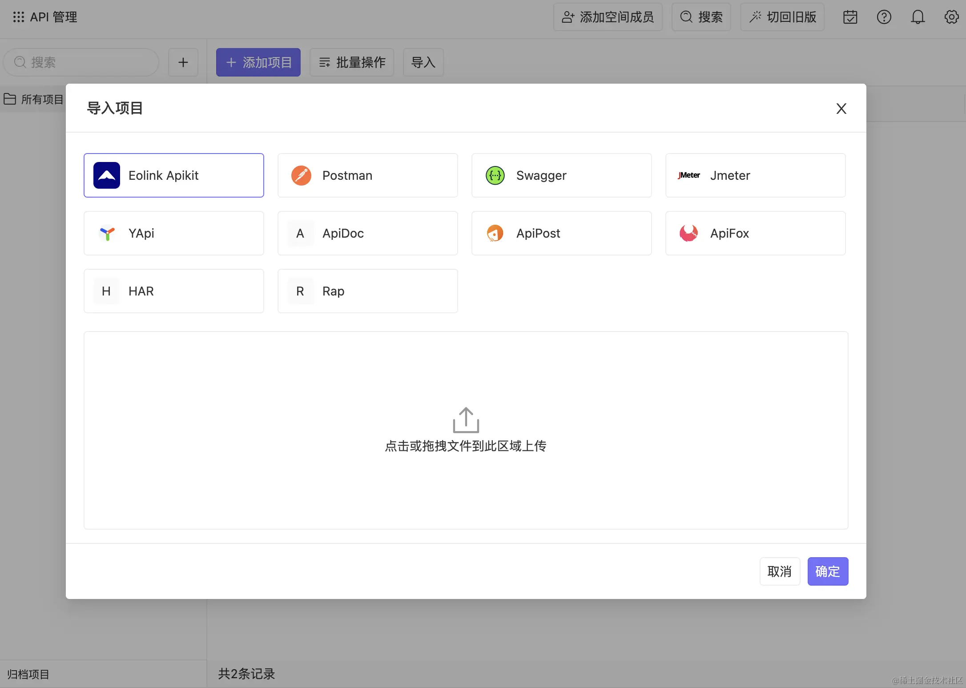Click the 取消 cancel button
The width and height of the screenshot is (966, 688).
click(x=779, y=571)
